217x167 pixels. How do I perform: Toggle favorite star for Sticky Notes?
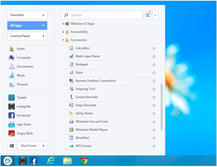tap(154, 113)
